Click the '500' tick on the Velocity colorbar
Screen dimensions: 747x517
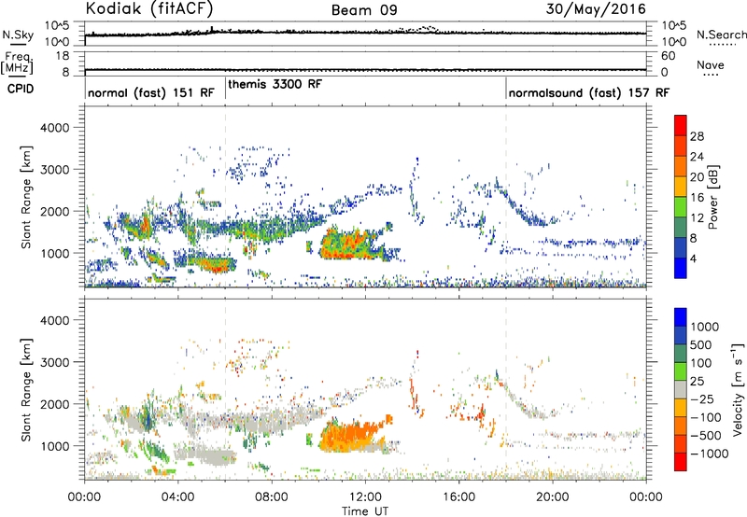(701, 344)
